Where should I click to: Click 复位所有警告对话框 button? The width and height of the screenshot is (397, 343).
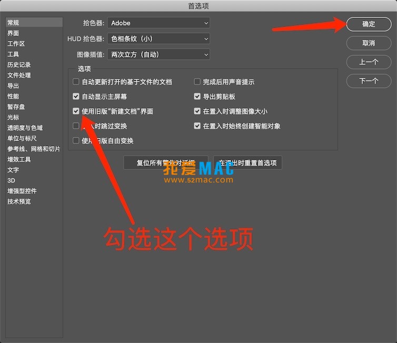166,163
